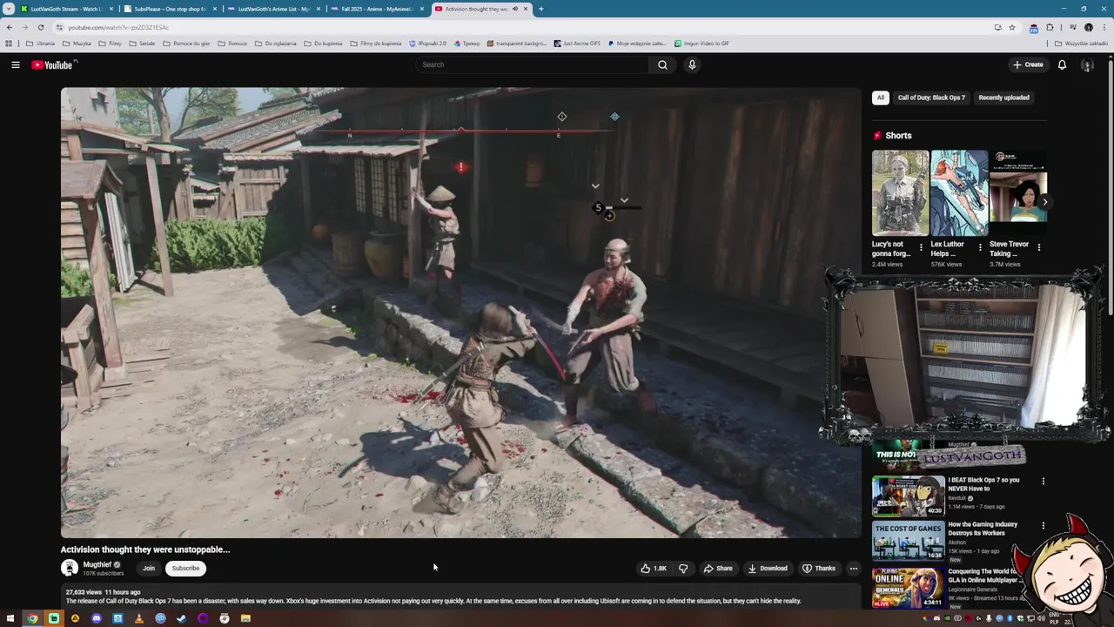Viewport: 1114px width, 627px height.
Task: Open the Filmy bookmarks folder
Action: click(x=111, y=44)
